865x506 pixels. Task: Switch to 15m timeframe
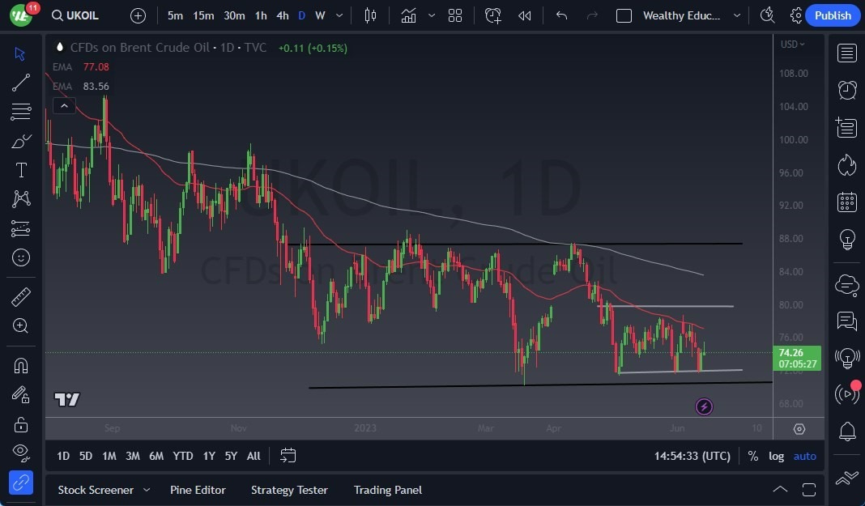coord(203,15)
